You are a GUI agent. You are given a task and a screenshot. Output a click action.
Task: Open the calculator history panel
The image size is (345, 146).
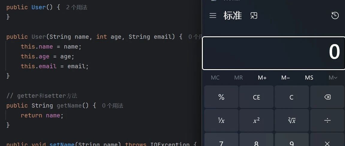[x=335, y=15]
